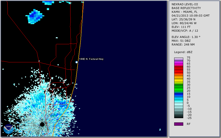Select the KAMX - MIAMI, FL text

coord(185,12)
